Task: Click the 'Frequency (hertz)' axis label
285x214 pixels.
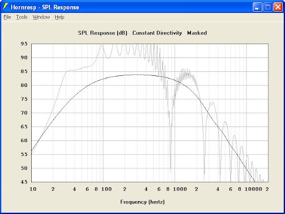Action: coord(142,202)
